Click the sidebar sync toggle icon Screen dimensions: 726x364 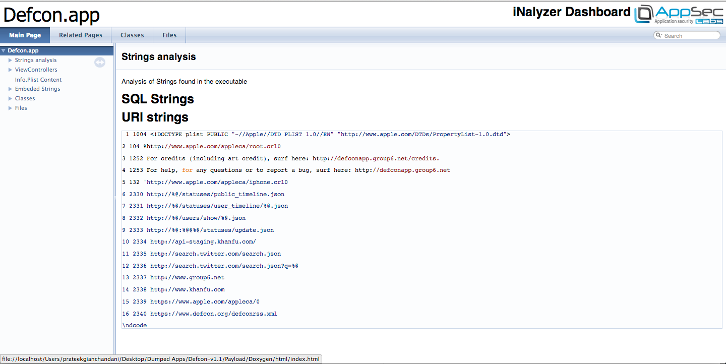pyautogui.click(x=100, y=62)
